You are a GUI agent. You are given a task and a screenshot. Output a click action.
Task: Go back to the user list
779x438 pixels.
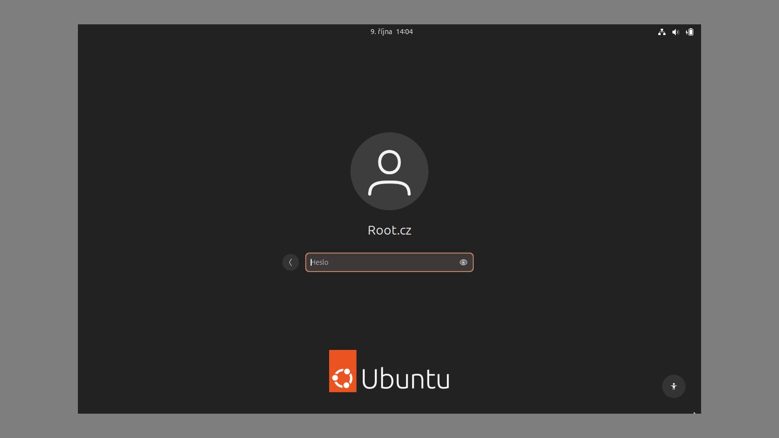[291, 262]
